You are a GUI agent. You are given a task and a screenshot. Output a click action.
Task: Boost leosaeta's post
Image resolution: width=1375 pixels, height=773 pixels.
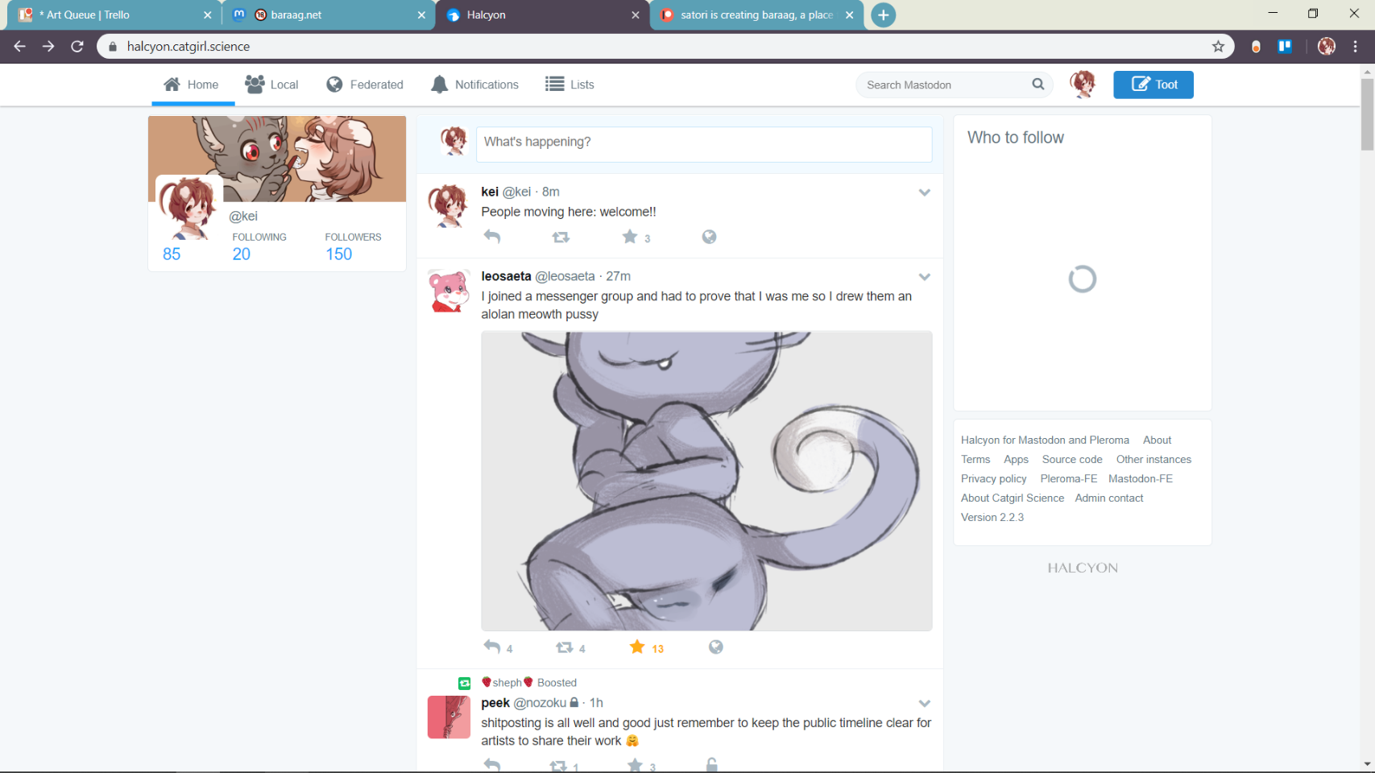click(565, 647)
